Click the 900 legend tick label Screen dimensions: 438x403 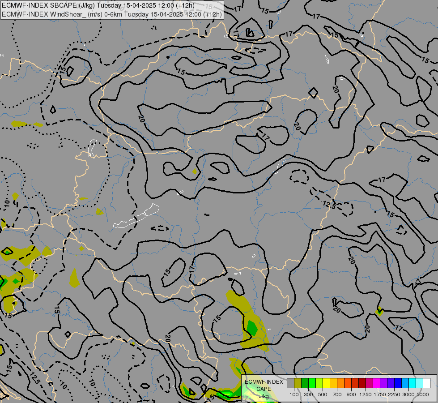[351, 394]
